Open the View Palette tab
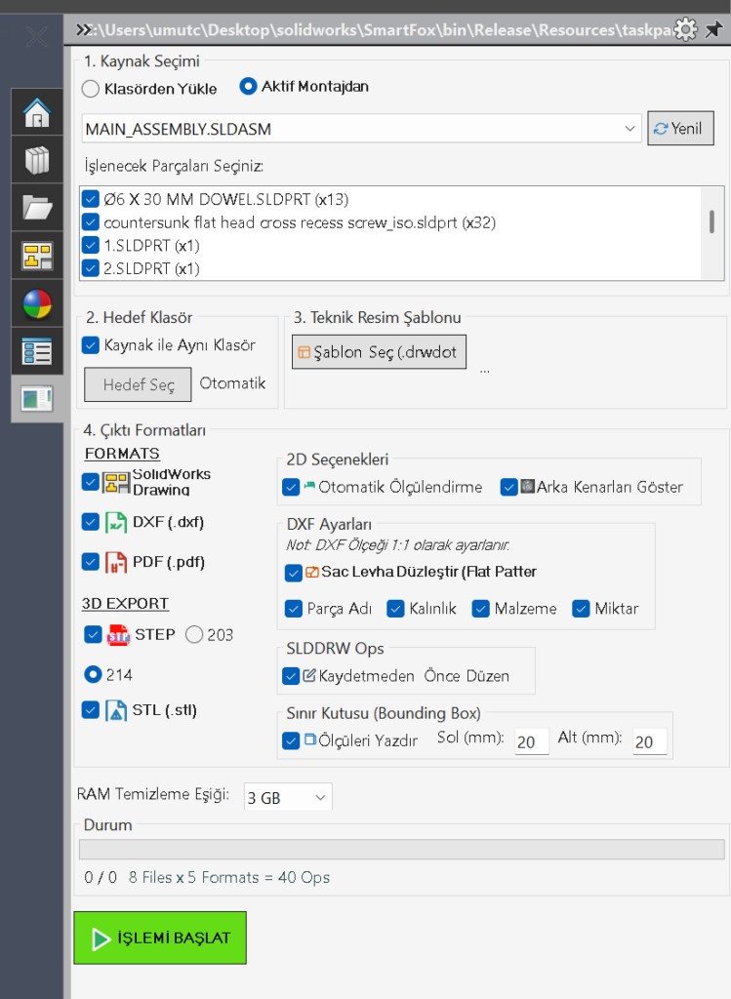 [x=37, y=256]
